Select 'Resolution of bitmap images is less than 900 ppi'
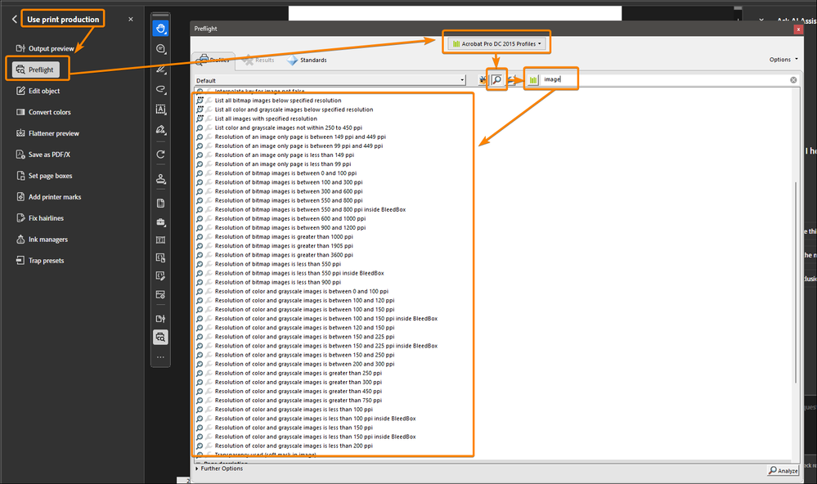This screenshot has width=817, height=484. pos(278,282)
